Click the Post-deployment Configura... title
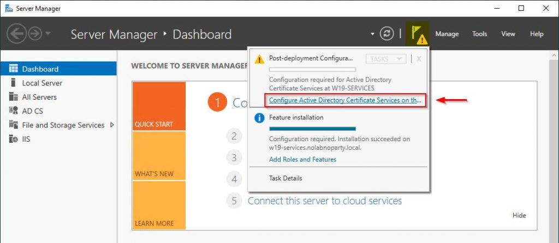 point(311,58)
